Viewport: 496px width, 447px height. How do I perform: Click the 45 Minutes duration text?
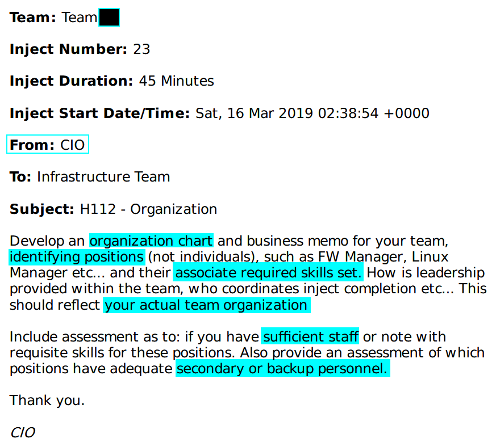click(177, 81)
